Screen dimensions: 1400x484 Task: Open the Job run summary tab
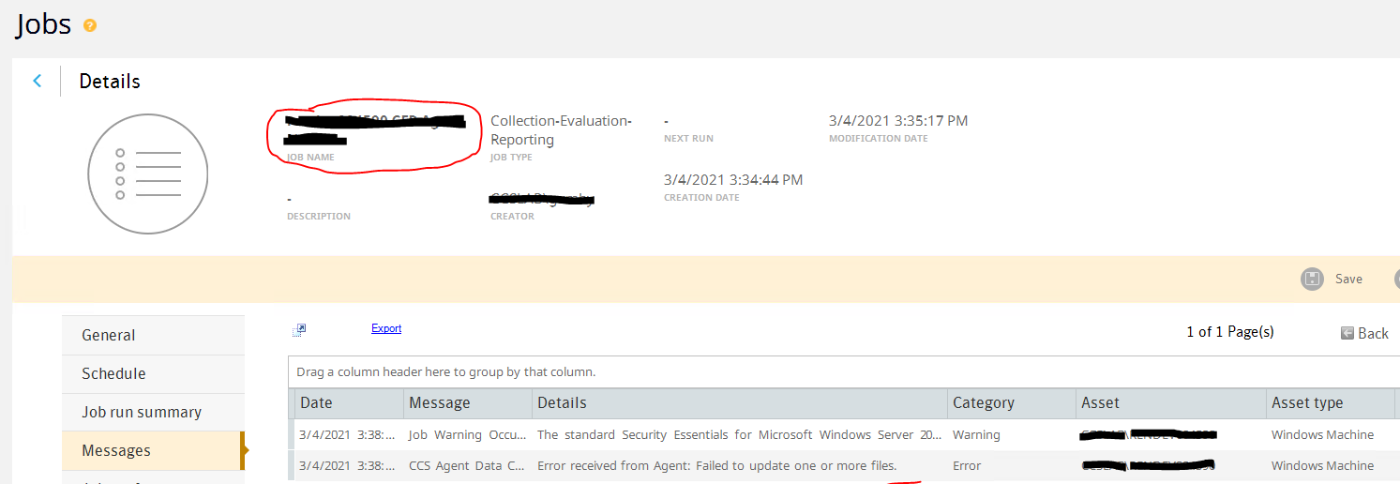(142, 412)
